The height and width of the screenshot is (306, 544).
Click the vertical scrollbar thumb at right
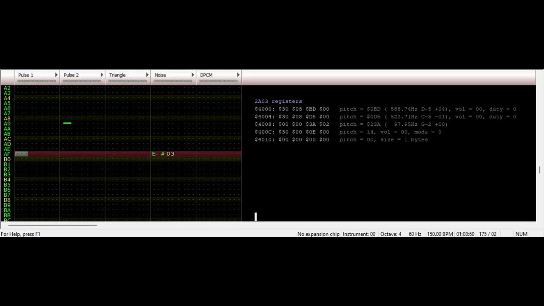click(540, 170)
